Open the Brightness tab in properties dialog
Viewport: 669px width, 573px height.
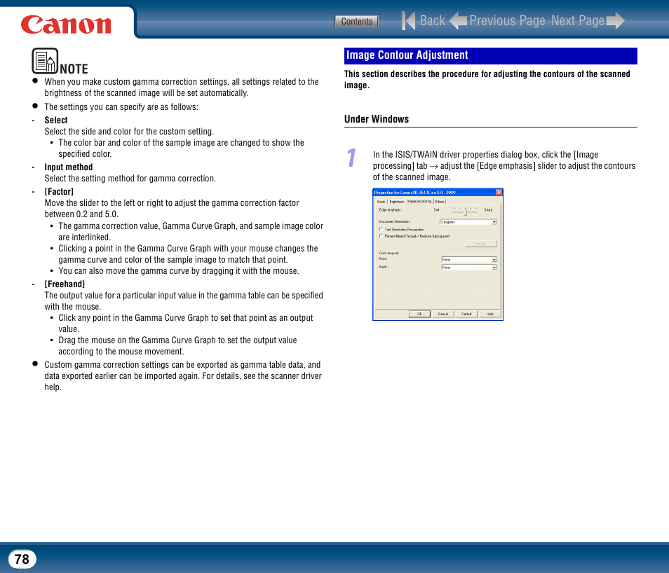(x=397, y=202)
